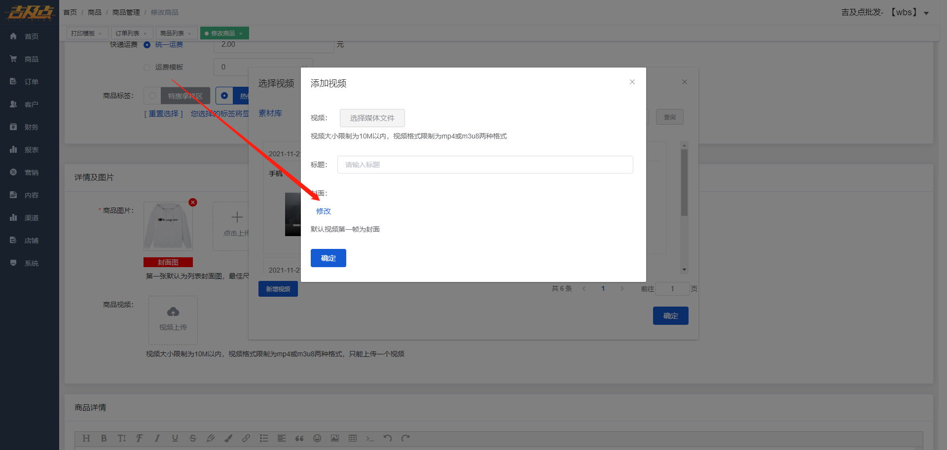
Task: Click the page jump input field
Action: [x=672, y=289]
